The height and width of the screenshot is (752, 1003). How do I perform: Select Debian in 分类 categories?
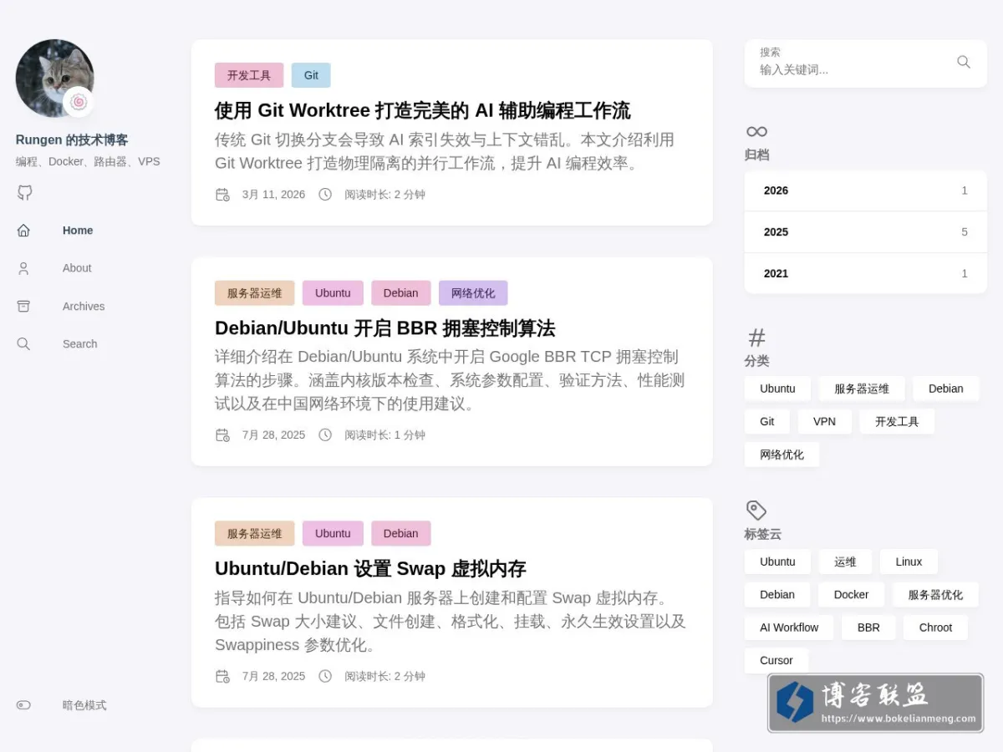point(946,389)
